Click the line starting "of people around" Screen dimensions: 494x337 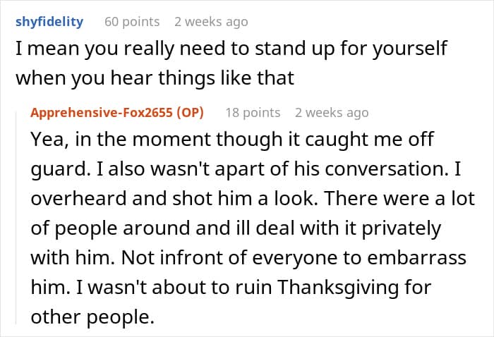click(x=235, y=228)
